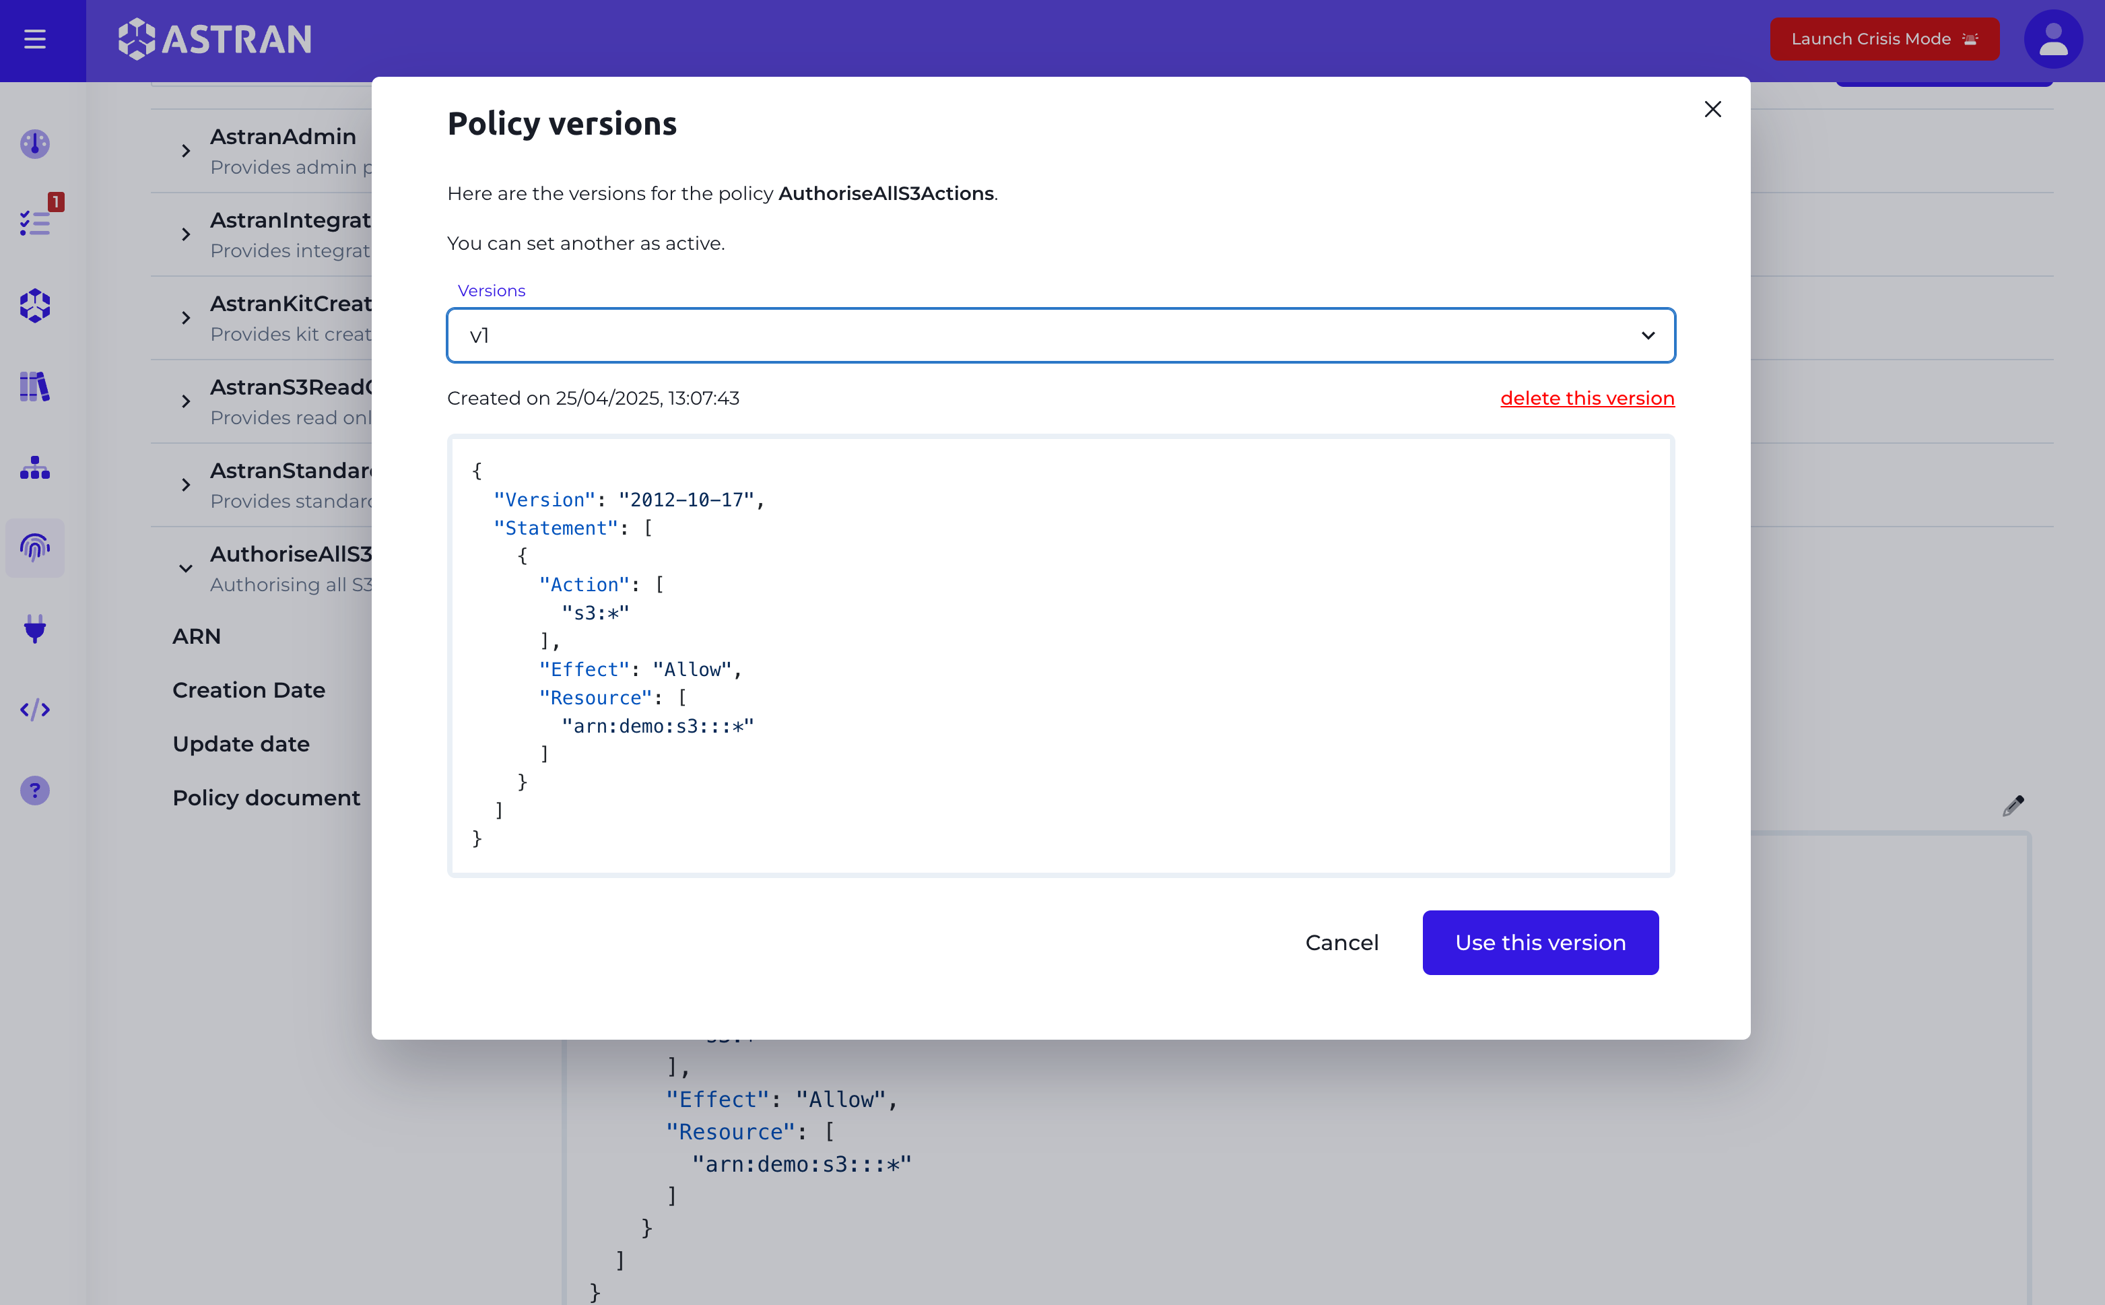Close the Policy versions dialog

pyautogui.click(x=1712, y=109)
